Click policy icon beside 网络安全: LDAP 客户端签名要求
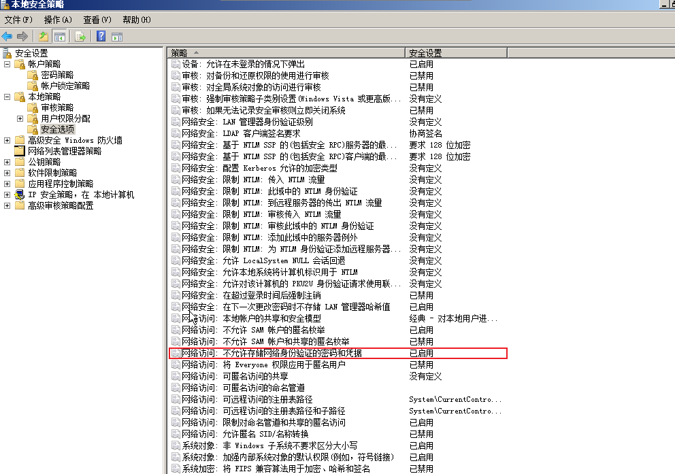Screen dimensions: 675x474 tap(176, 134)
